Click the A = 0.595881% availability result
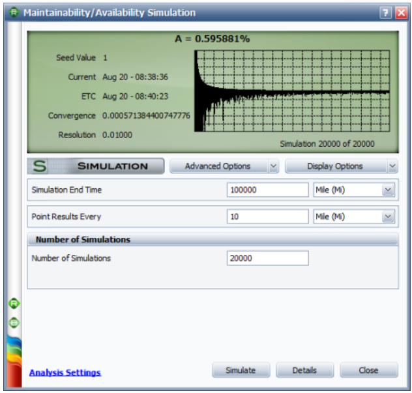The width and height of the screenshot is (412, 393). (213, 39)
